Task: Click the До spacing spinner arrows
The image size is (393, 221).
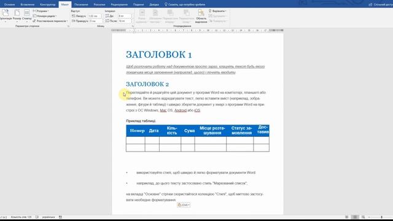Action: point(131,16)
